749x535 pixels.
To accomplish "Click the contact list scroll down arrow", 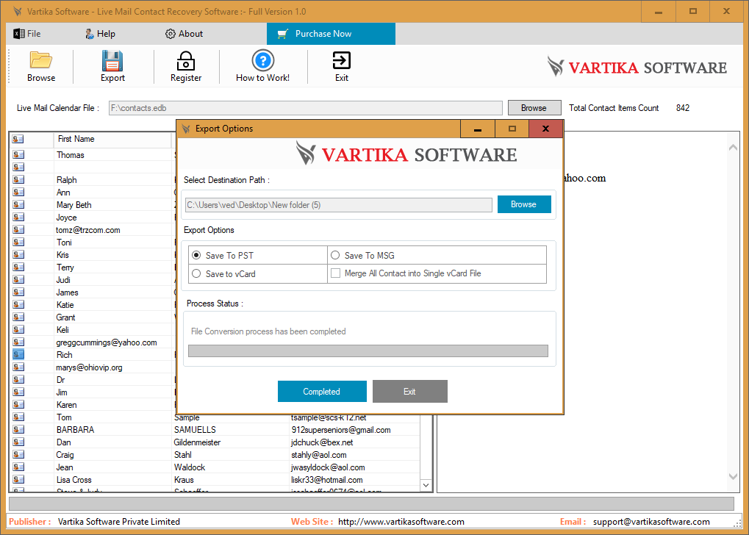I will (426, 485).
